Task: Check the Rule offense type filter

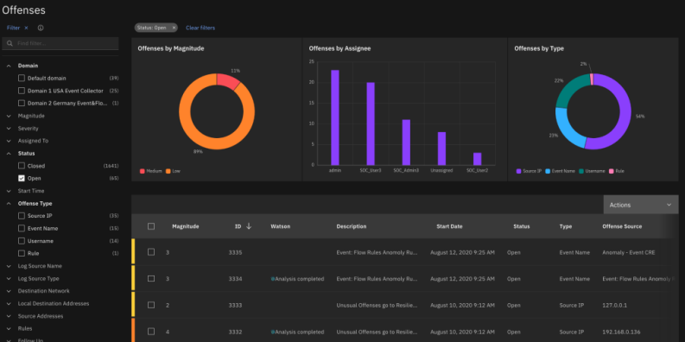Action: tap(22, 253)
